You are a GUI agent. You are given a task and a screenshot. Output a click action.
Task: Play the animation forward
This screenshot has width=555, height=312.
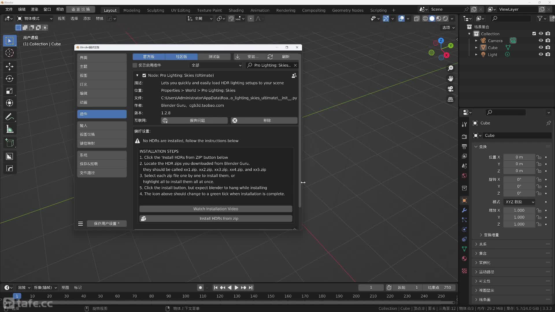click(236, 288)
